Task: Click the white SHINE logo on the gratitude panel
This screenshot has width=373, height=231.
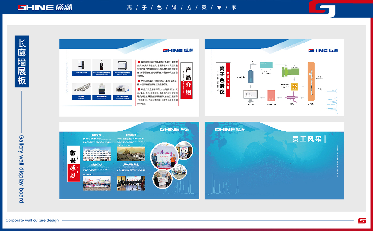Action: pyautogui.click(x=174, y=129)
